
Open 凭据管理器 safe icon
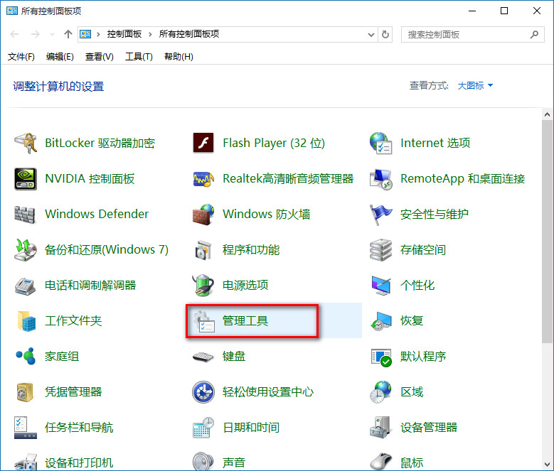pyautogui.click(x=25, y=392)
